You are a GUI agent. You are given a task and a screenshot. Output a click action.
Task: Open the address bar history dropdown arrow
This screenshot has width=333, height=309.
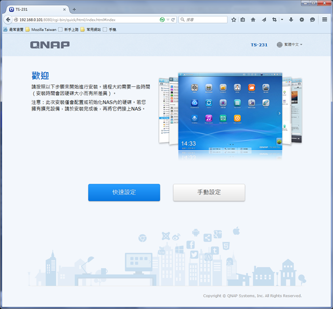(x=168, y=20)
